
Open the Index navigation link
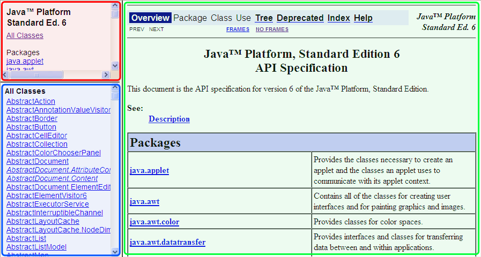(x=339, y=18)
